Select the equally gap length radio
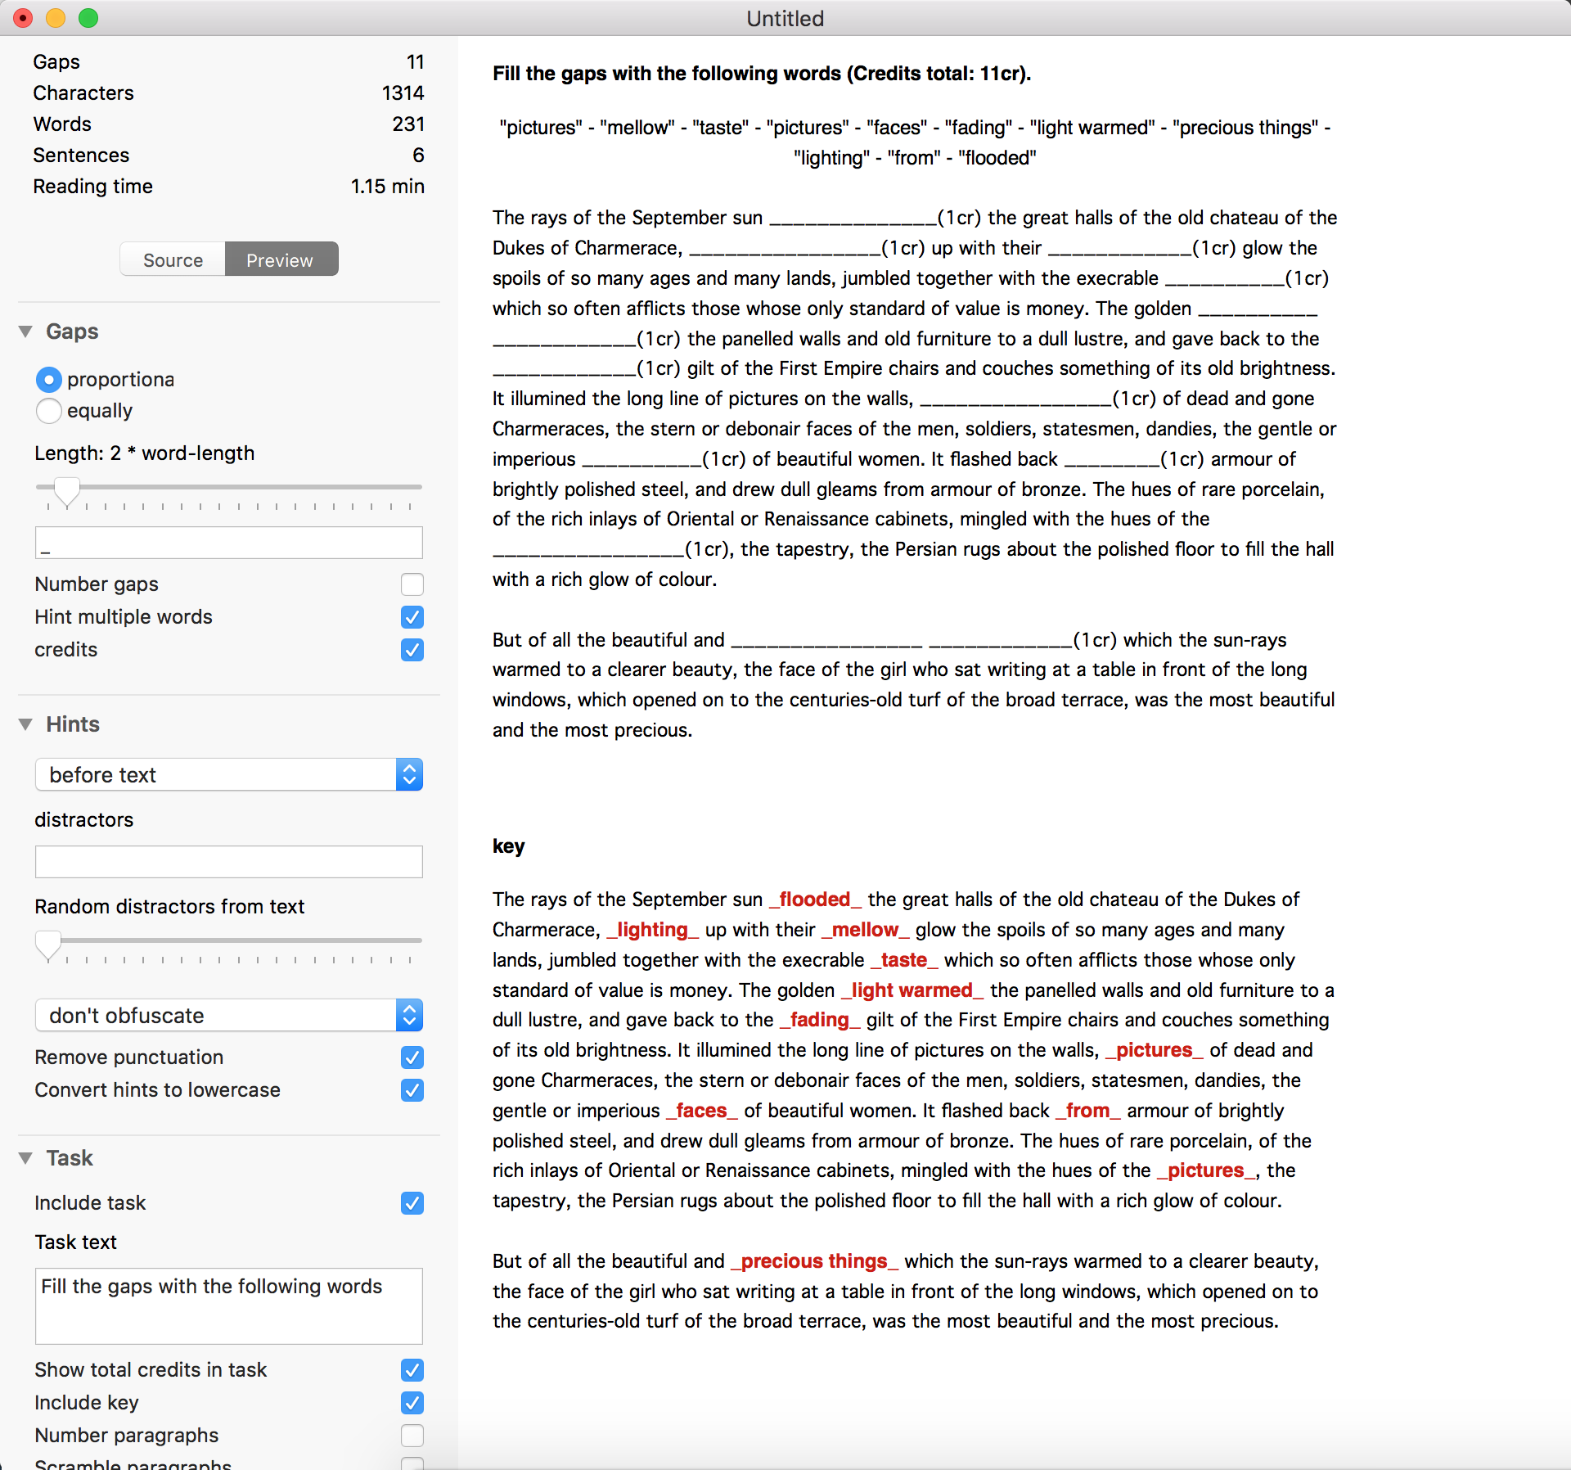Screen dimensions: 1571x1470 pyautogui.click(x=49, y=411)
